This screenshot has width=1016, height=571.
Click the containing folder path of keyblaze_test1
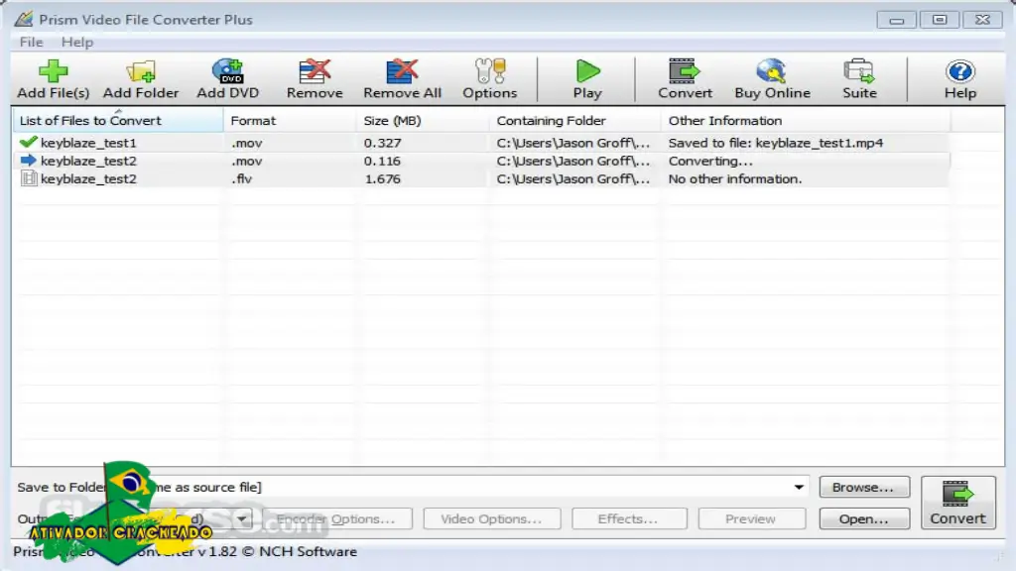pyautogui.click(x=572, y=143)
